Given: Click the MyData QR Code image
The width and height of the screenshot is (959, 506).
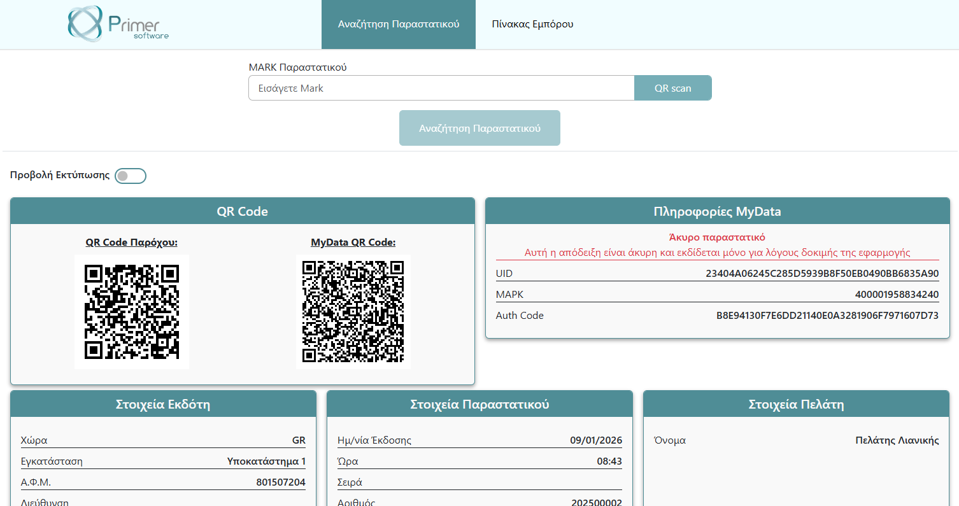Looking at the screenshot, I should [353, 312].
